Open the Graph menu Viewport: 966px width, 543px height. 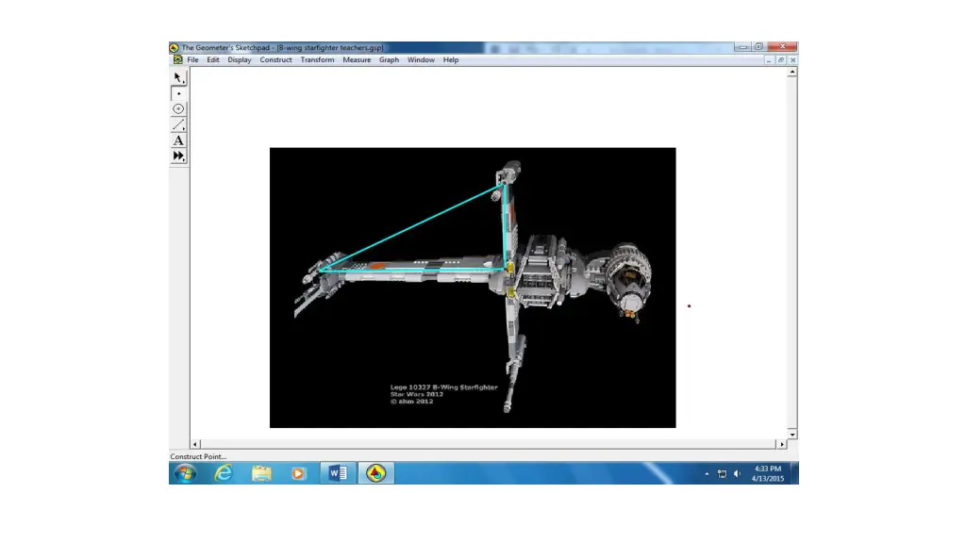[389, 59]
